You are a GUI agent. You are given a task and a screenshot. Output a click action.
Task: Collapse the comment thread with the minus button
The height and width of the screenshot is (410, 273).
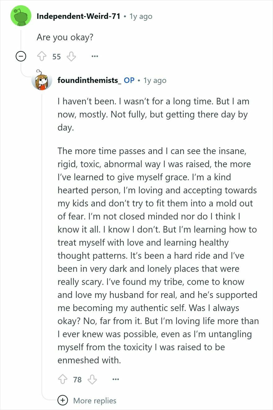21,56
